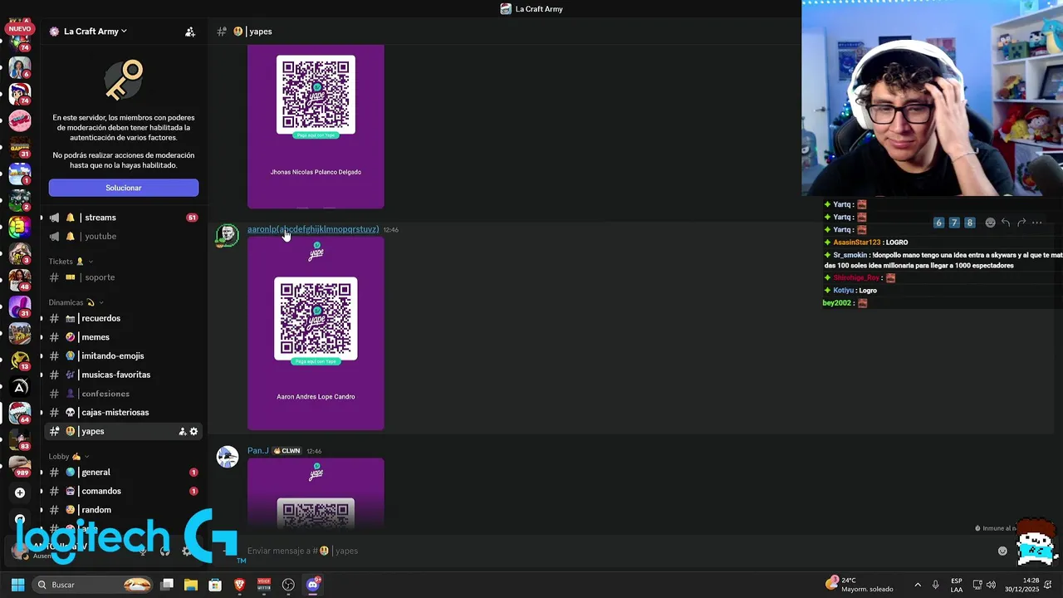Open the emoji picker in message bar

tap(1002, 551)
